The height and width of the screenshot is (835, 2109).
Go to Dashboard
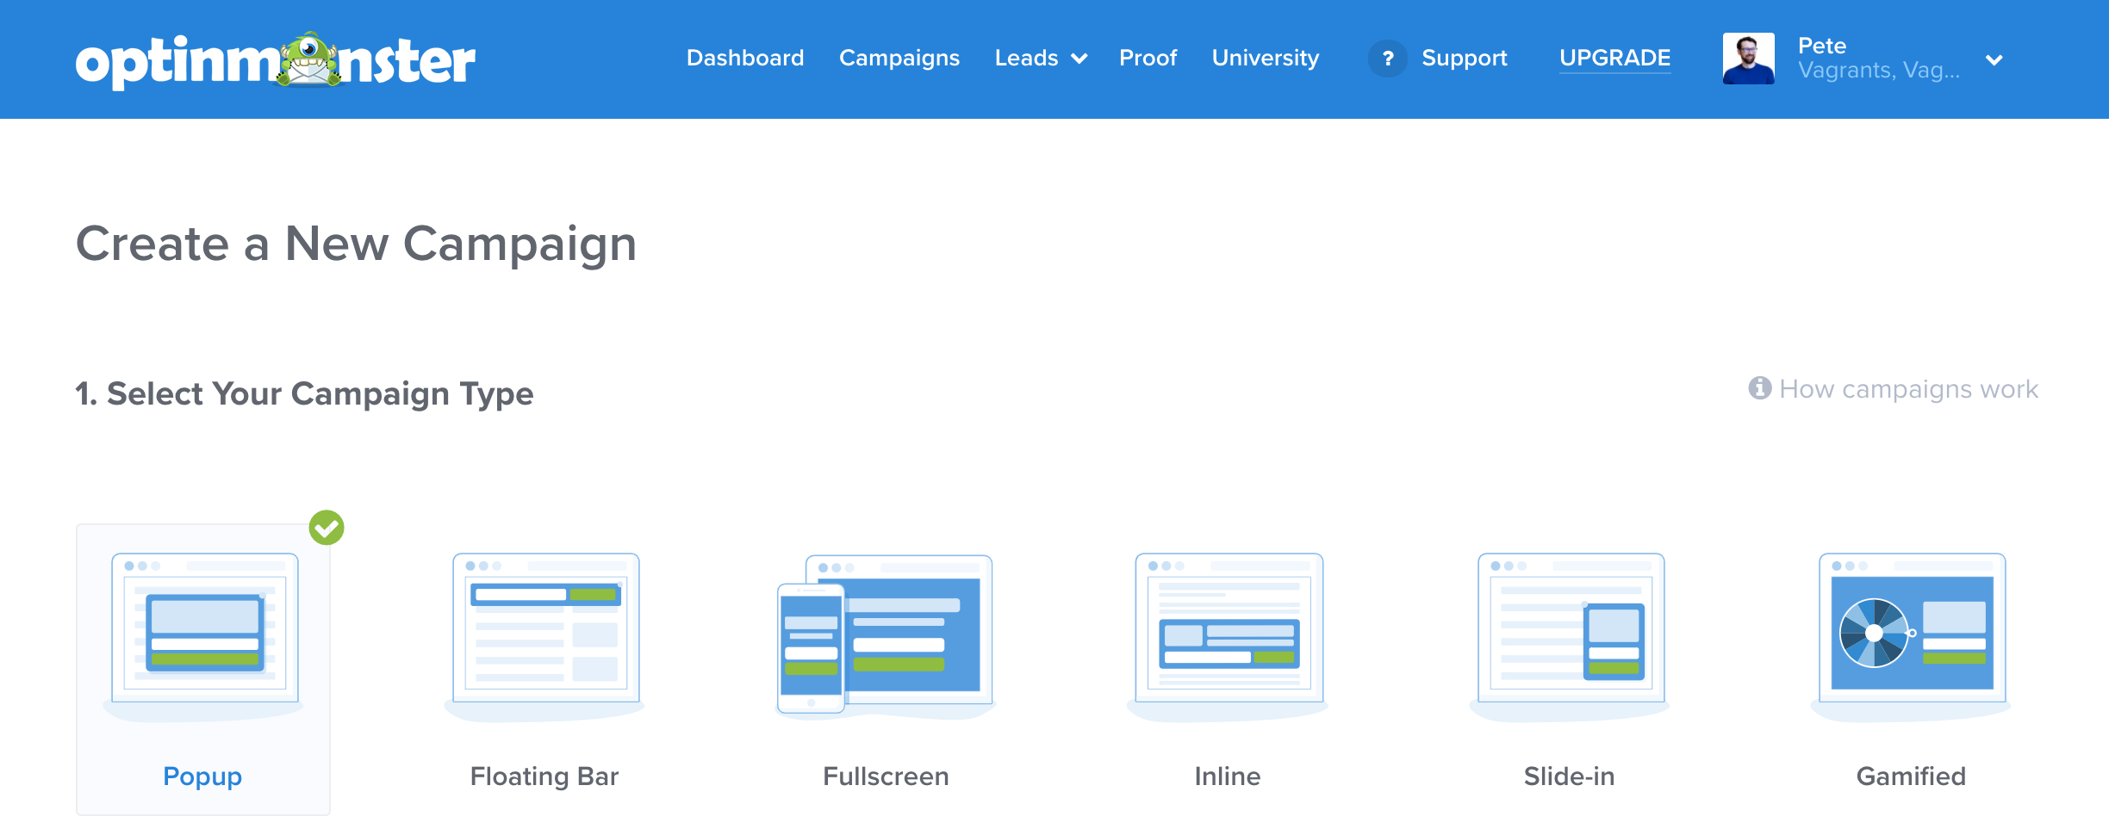745,58
